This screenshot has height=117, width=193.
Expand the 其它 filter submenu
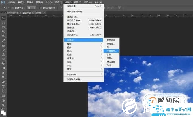(84, 69)
